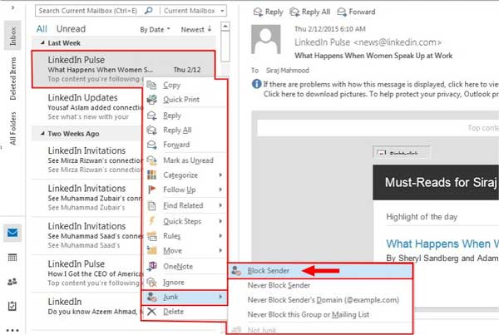This screenshot has height=335, width=499.
Task: Open All Folders in the sidebar
Action: click(x=12, y=128)
